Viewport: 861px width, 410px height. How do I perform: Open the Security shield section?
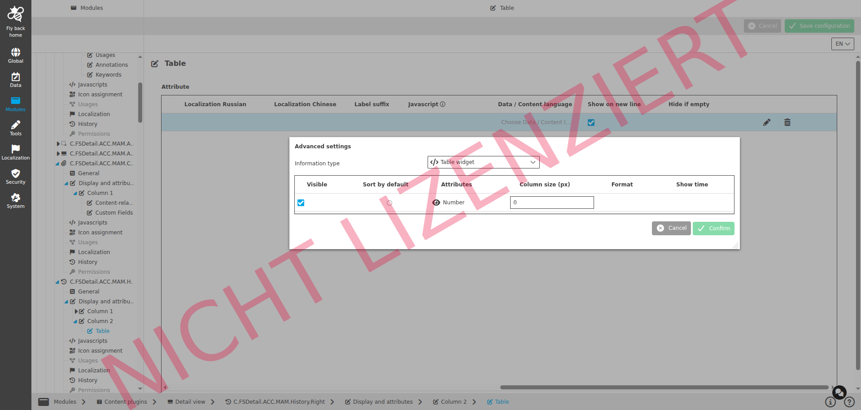pos(15,177)
